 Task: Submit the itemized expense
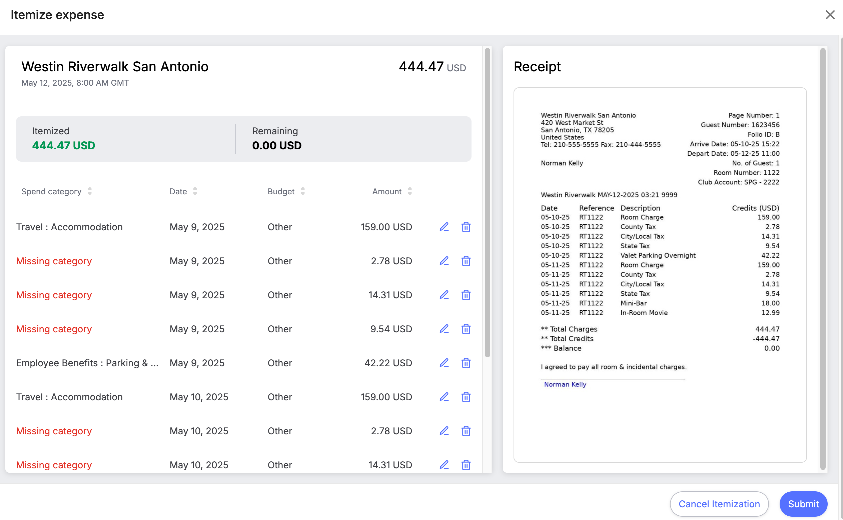[x=803, y=504]
